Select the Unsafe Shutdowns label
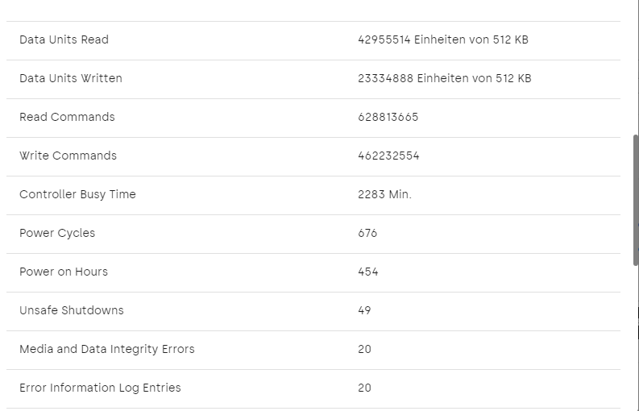 pos(72,310)
